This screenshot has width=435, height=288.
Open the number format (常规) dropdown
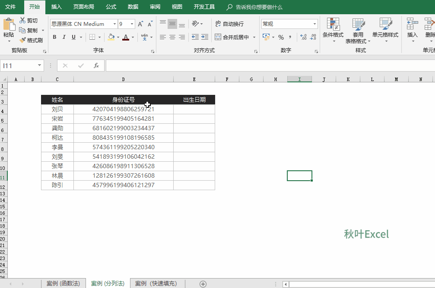click(x=314, y=24)
